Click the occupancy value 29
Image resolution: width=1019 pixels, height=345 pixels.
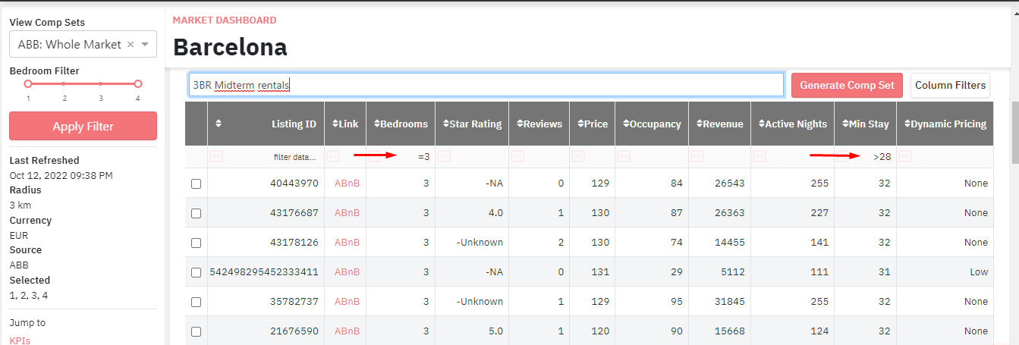pyautogui.click(x=677, y=272)
